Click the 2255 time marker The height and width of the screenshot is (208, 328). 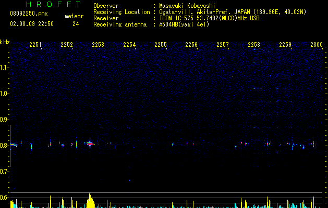[x=161, y=45]
